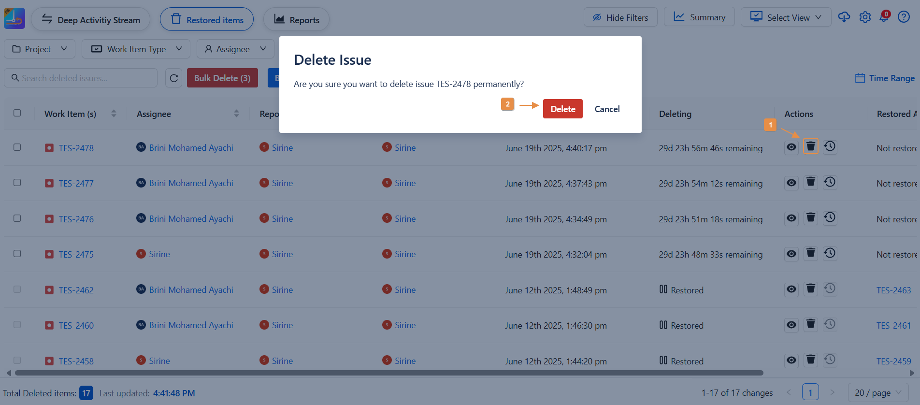Open the settings gear icon

(864, 17)
